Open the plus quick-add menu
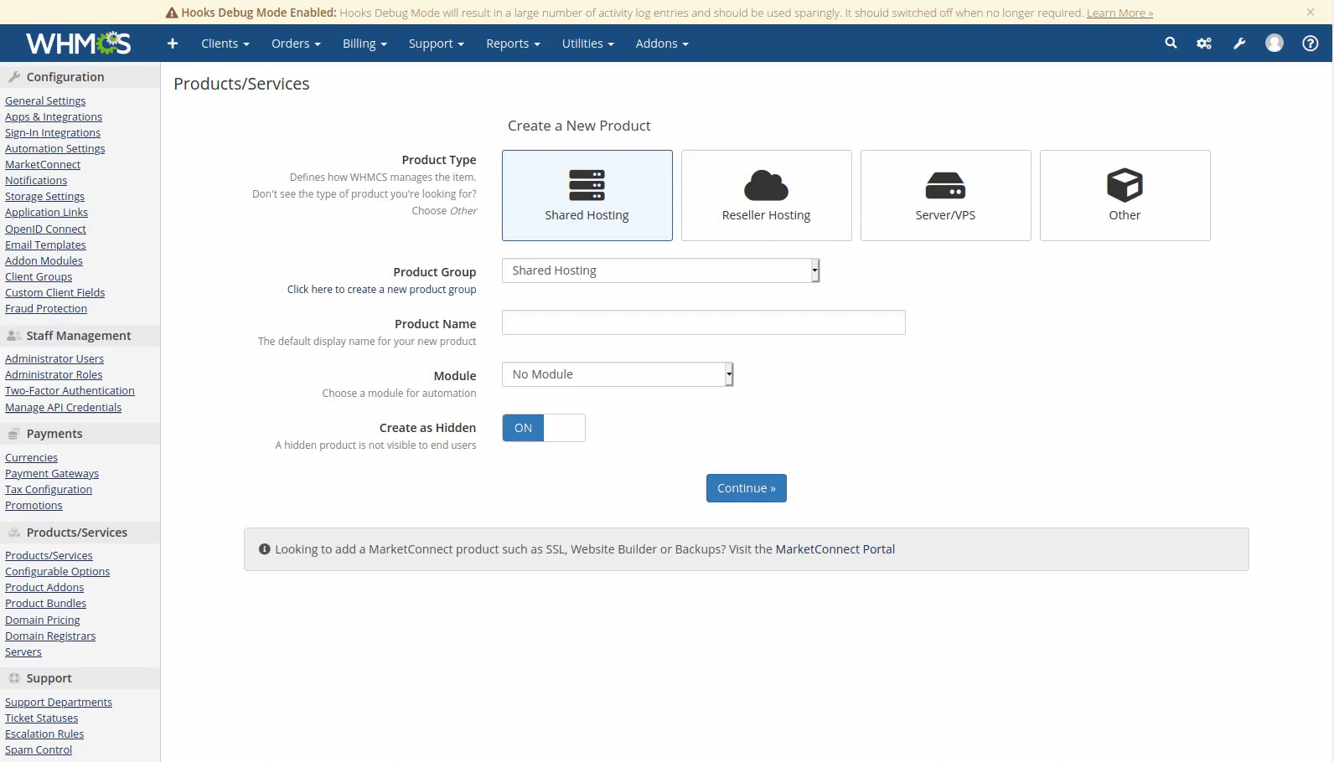Viewport: 1334px width, 762px height. (173, 44)
